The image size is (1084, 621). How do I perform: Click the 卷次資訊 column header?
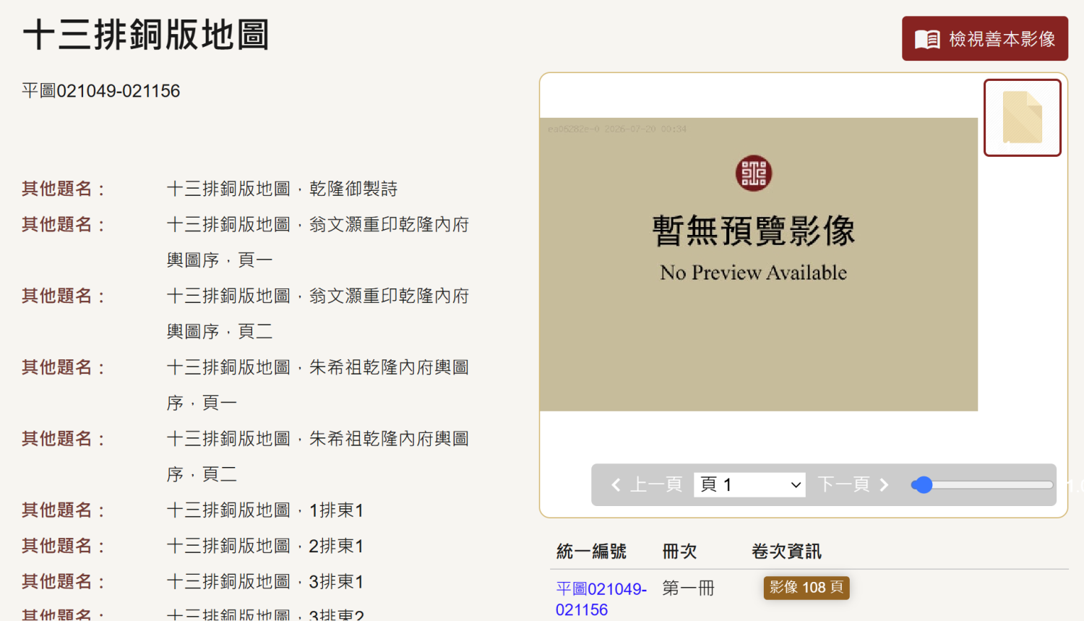coord(786,552)
